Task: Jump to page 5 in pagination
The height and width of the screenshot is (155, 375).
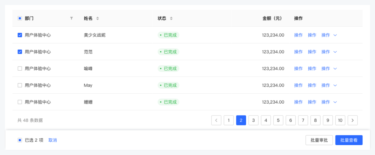Action: point(278,120)
